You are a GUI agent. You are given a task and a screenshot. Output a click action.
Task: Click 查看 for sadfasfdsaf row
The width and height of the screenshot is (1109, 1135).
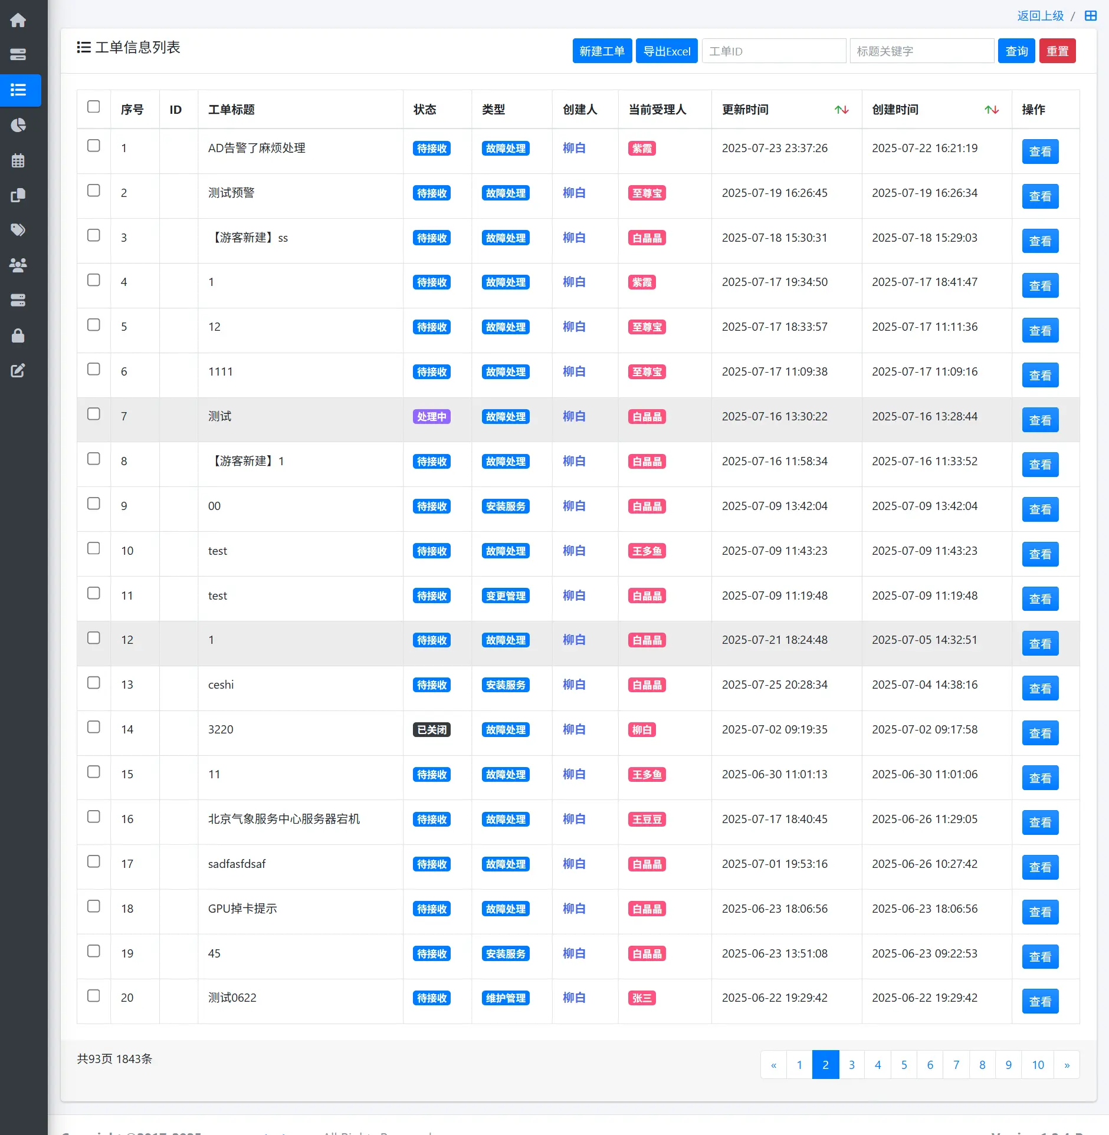[x=1040, y=867]
